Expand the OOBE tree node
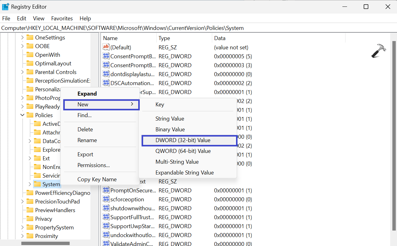 point(22,46)
